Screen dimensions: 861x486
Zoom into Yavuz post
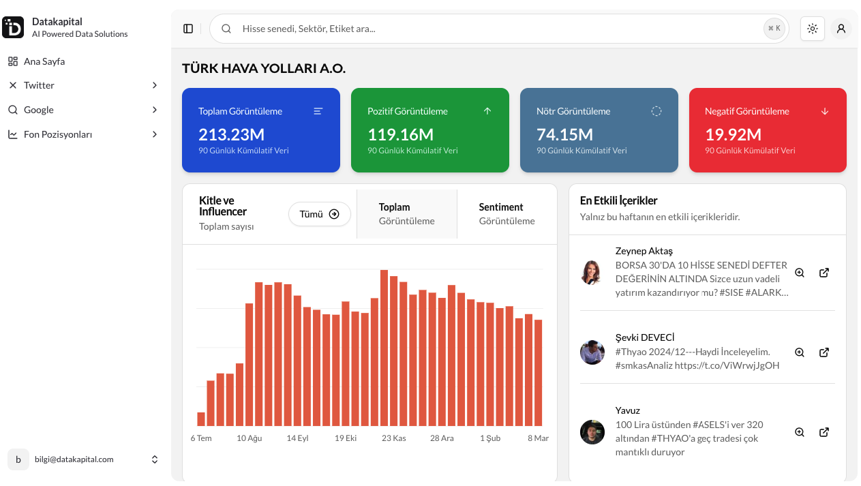tap(800, 432)
